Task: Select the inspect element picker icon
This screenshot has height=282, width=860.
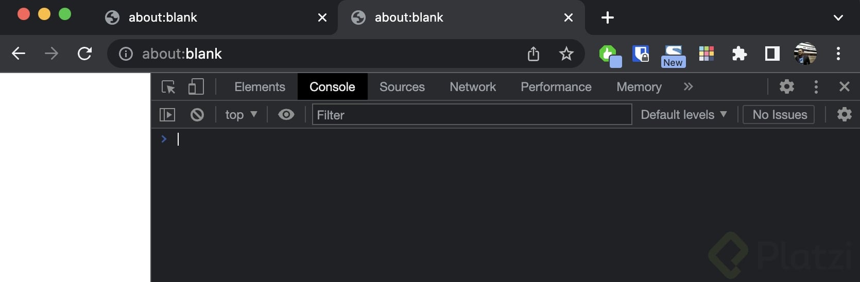Action: 168,87
